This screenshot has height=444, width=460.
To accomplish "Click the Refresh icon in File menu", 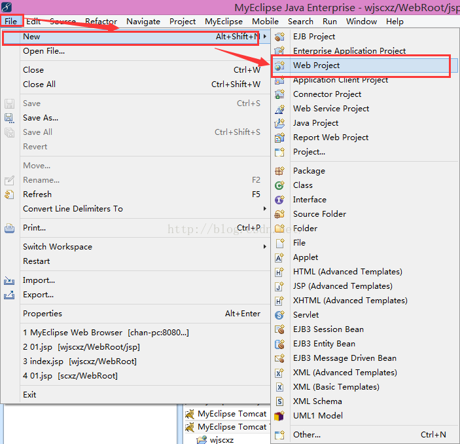I will 9,194.
